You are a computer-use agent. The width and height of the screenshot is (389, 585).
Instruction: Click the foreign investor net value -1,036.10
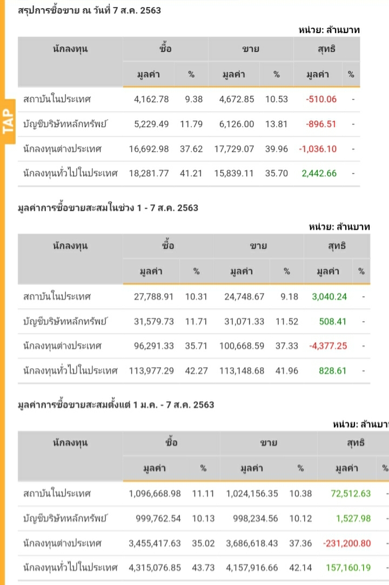pyautogui.click(x=318, y=149)
